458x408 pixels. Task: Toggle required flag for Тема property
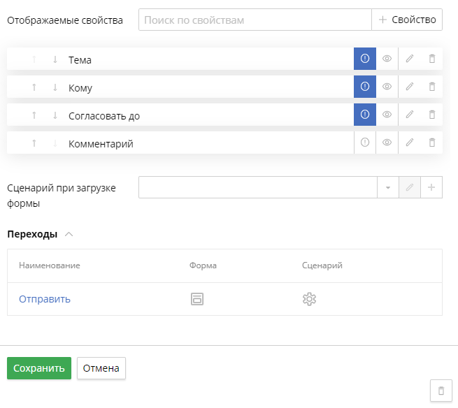(x=364, y=59)
